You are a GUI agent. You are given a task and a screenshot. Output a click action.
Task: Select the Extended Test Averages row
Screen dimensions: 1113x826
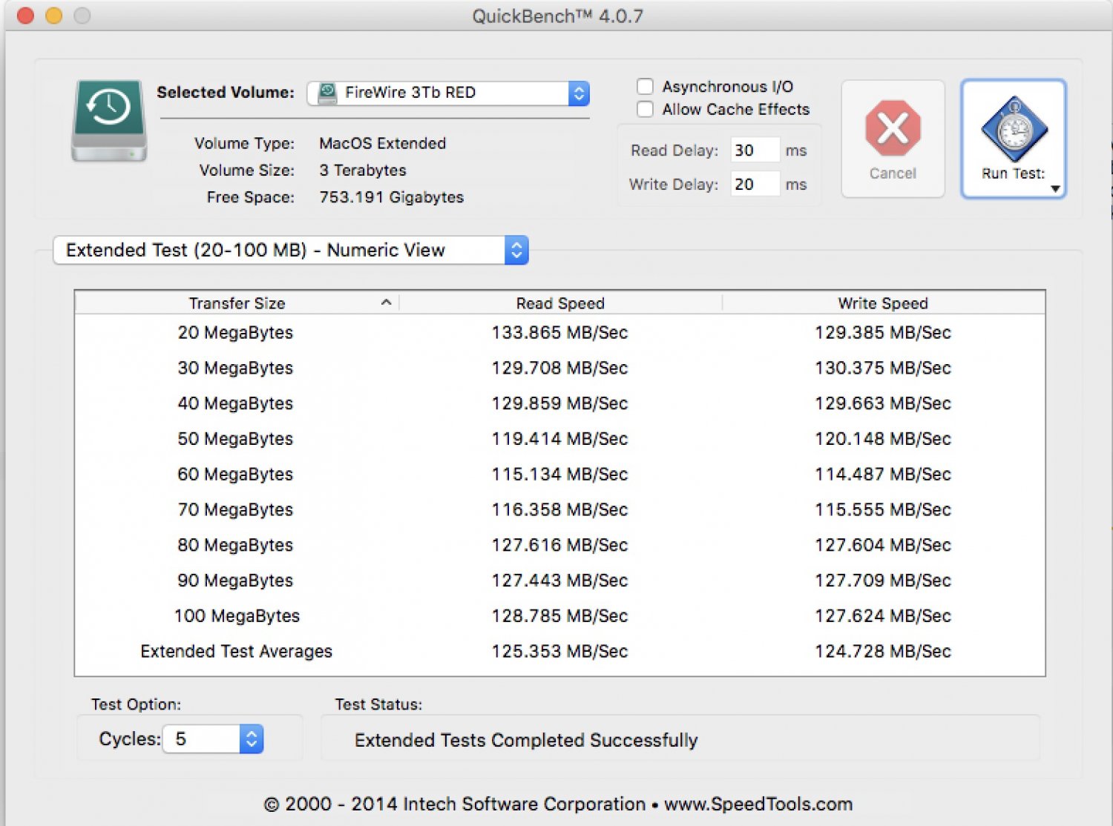coord(560,651)
